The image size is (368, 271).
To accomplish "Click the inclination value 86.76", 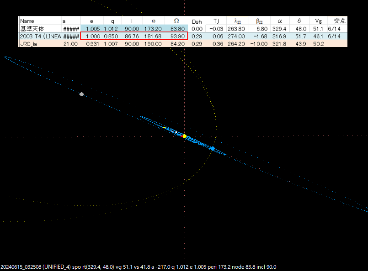I will point(132,36).
